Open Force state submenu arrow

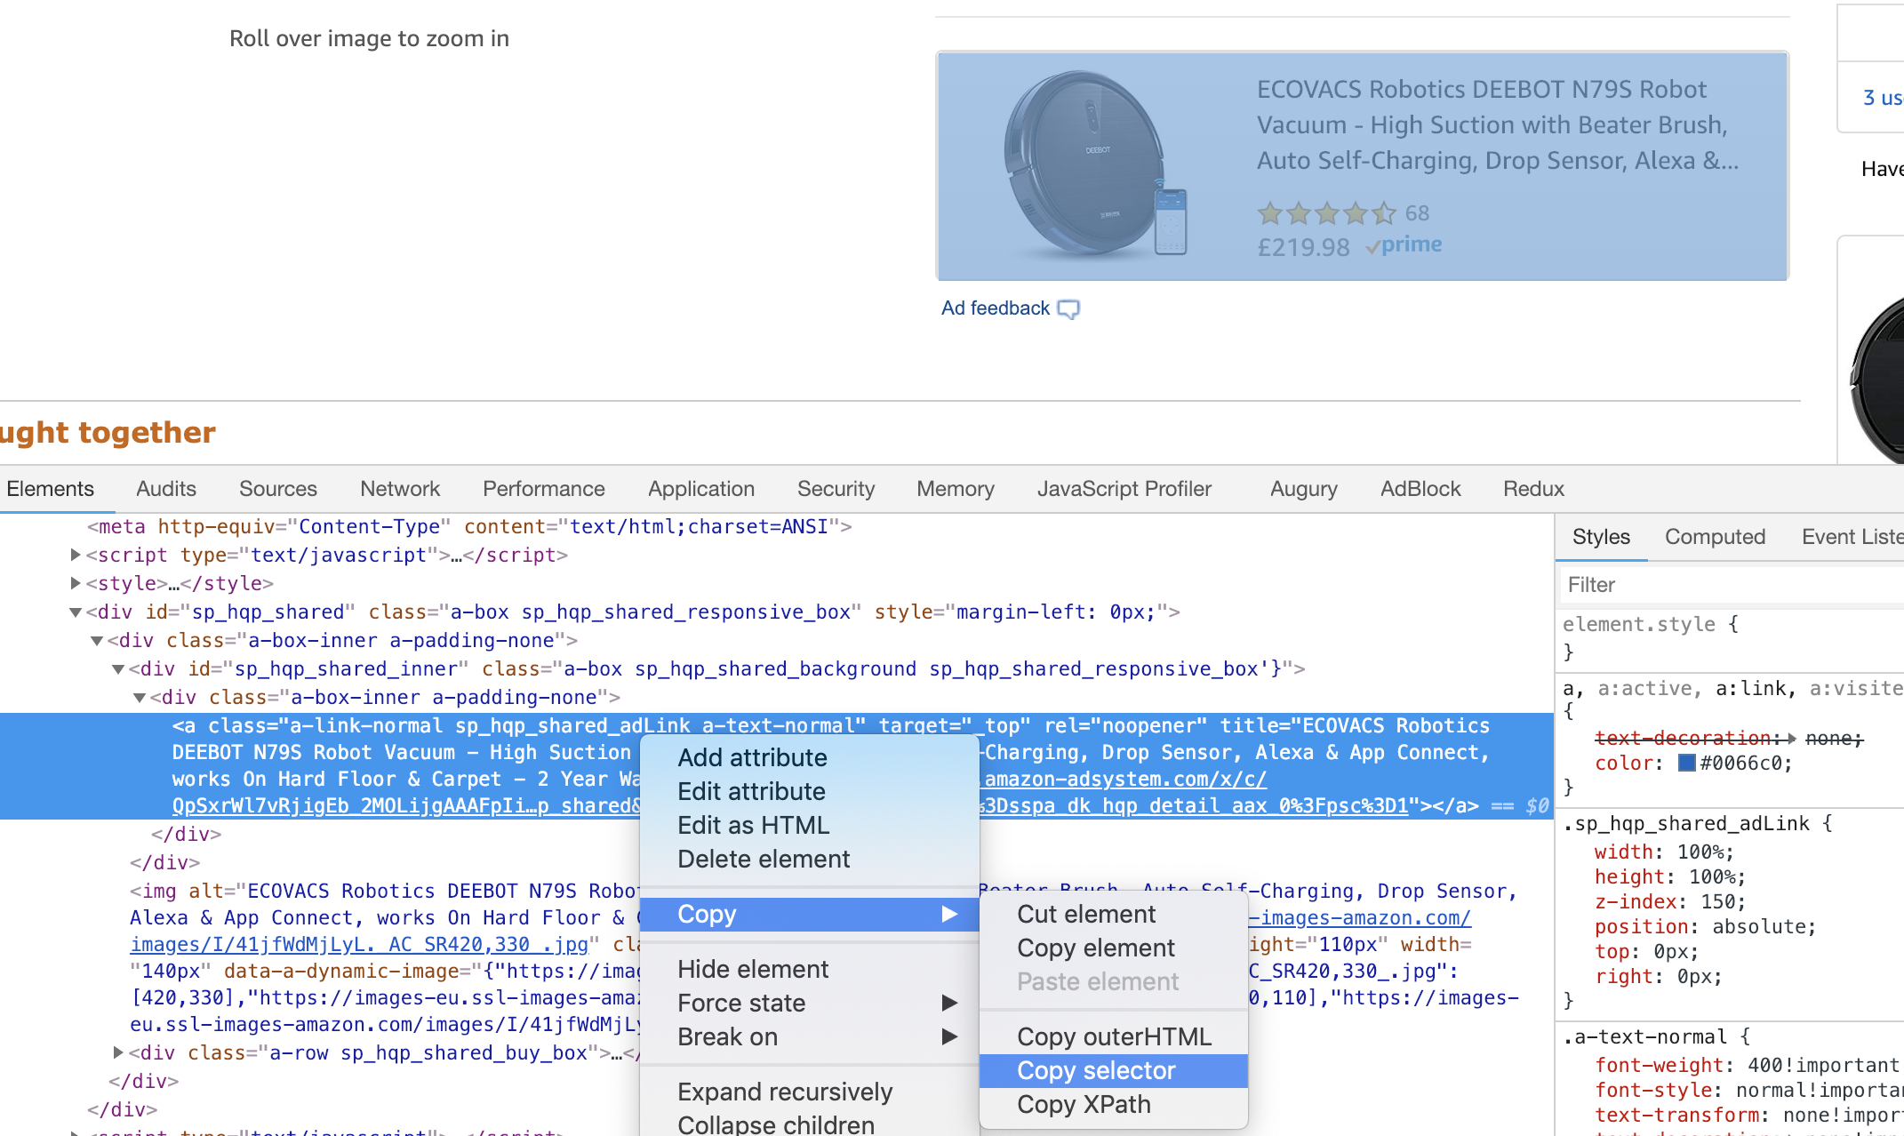point(949,1003)
